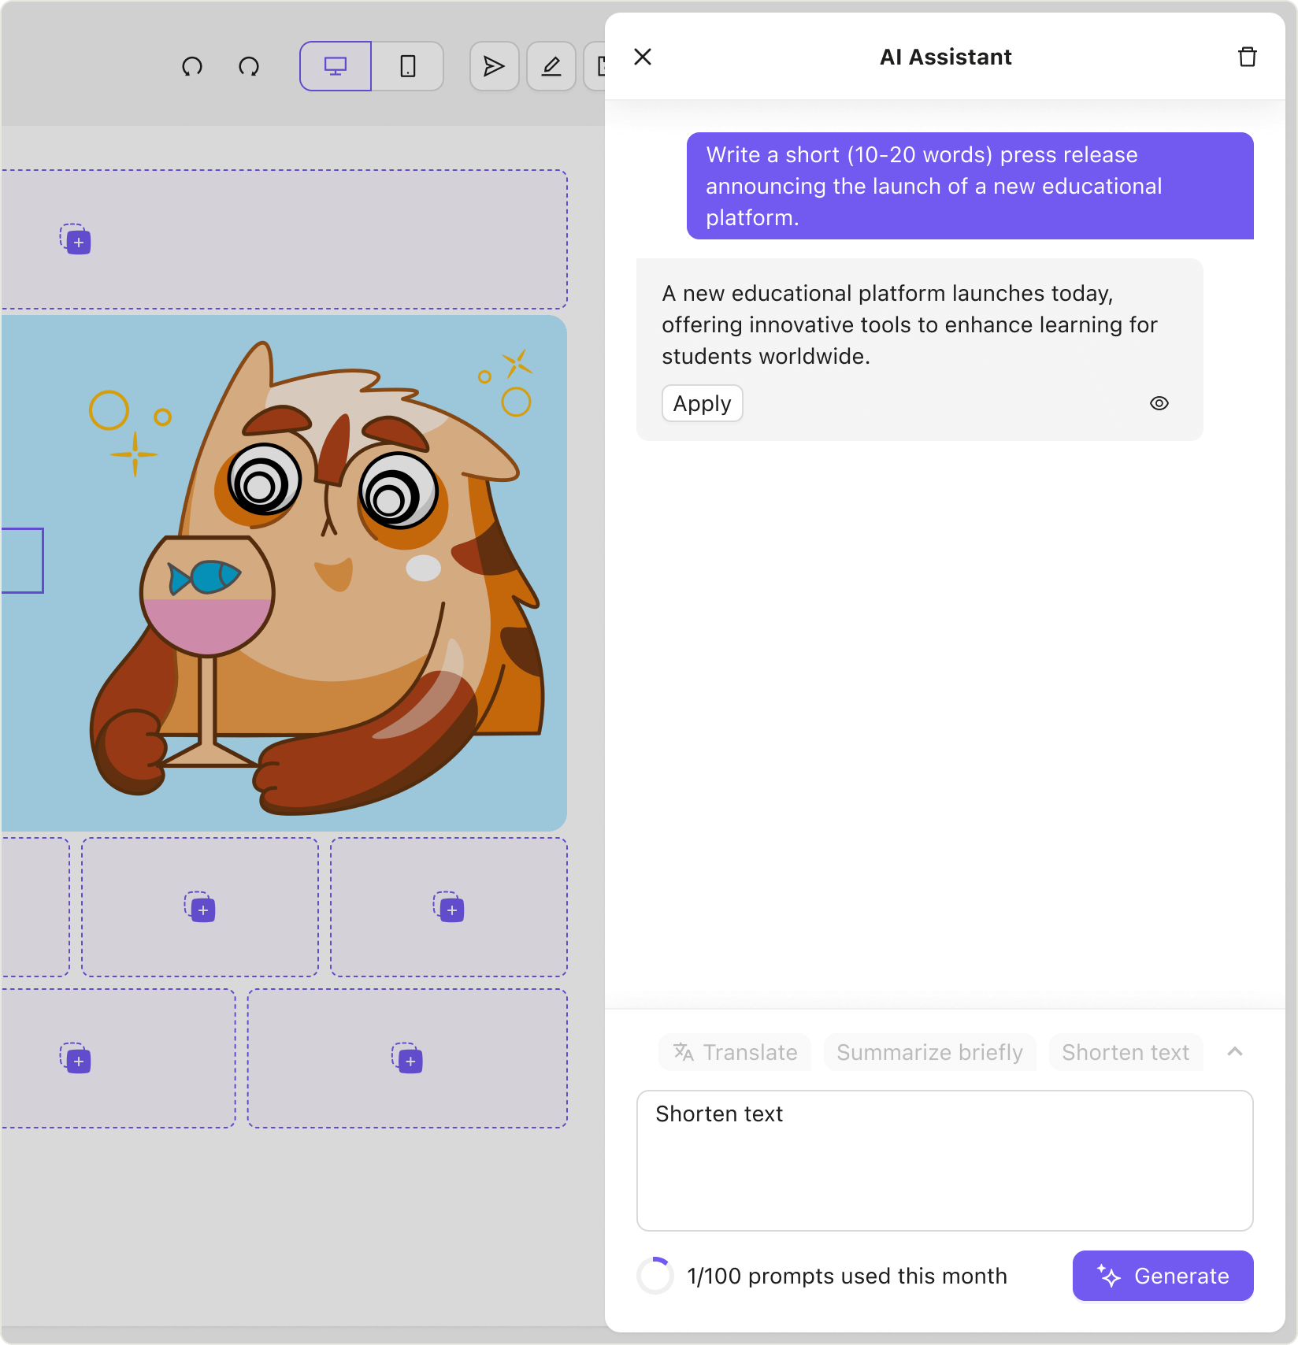Click the undo arrow in toolbar

192,66
